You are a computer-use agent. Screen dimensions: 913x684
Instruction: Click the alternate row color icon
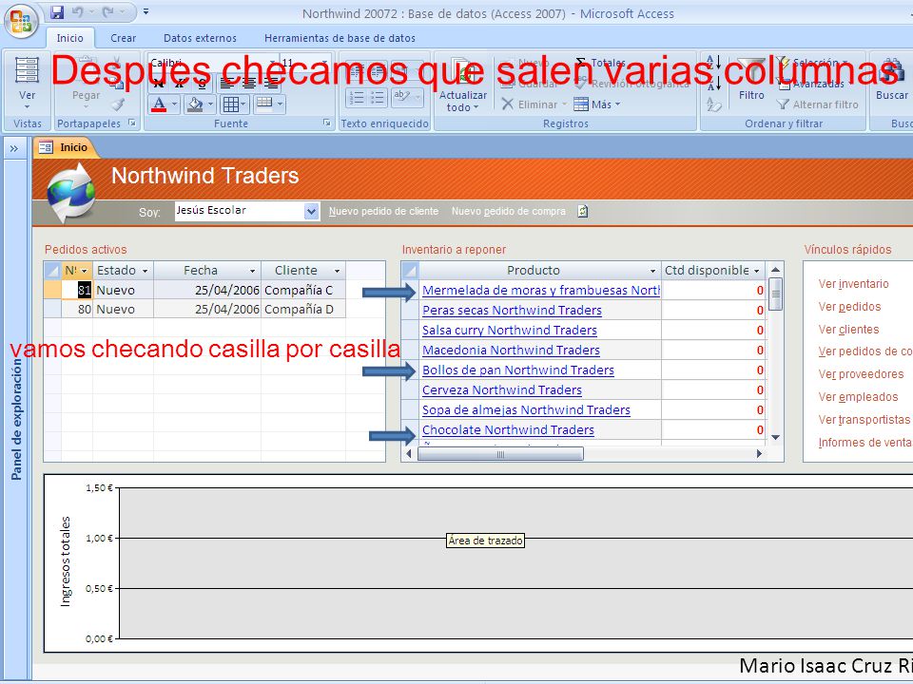[264, 104]
